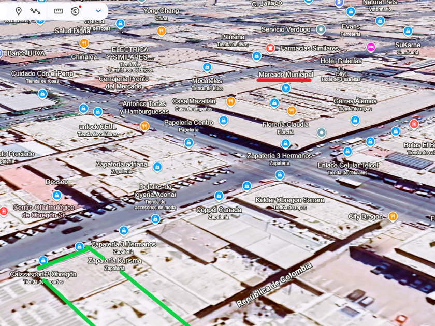Select the Zapatería Karisma label
The width and height of the screenshot is (435, 326).
[x=114, y=263]
